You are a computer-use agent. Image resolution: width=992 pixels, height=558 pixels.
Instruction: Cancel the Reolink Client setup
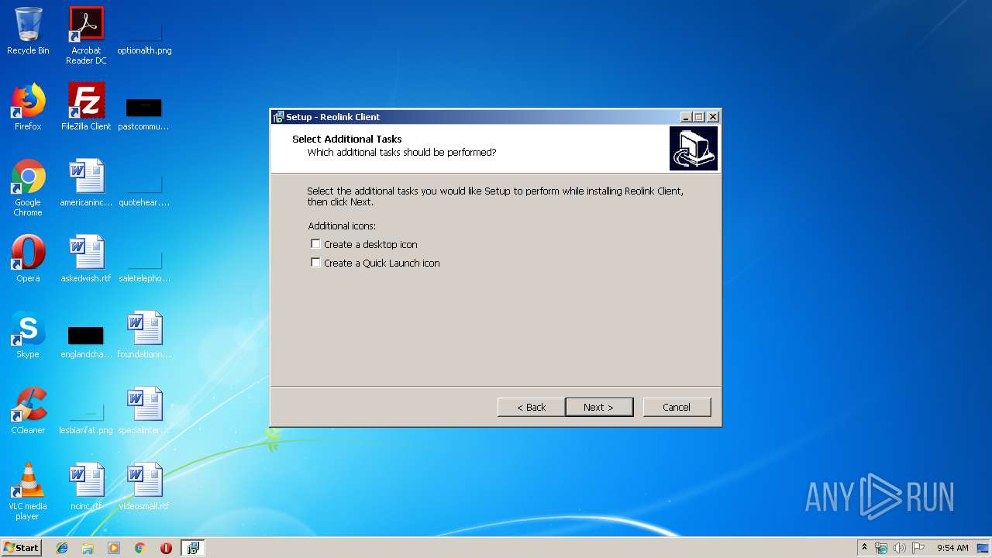pos(677,407)
